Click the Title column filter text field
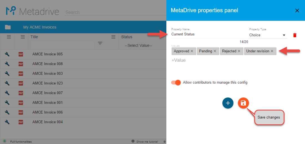 [62, 45]
